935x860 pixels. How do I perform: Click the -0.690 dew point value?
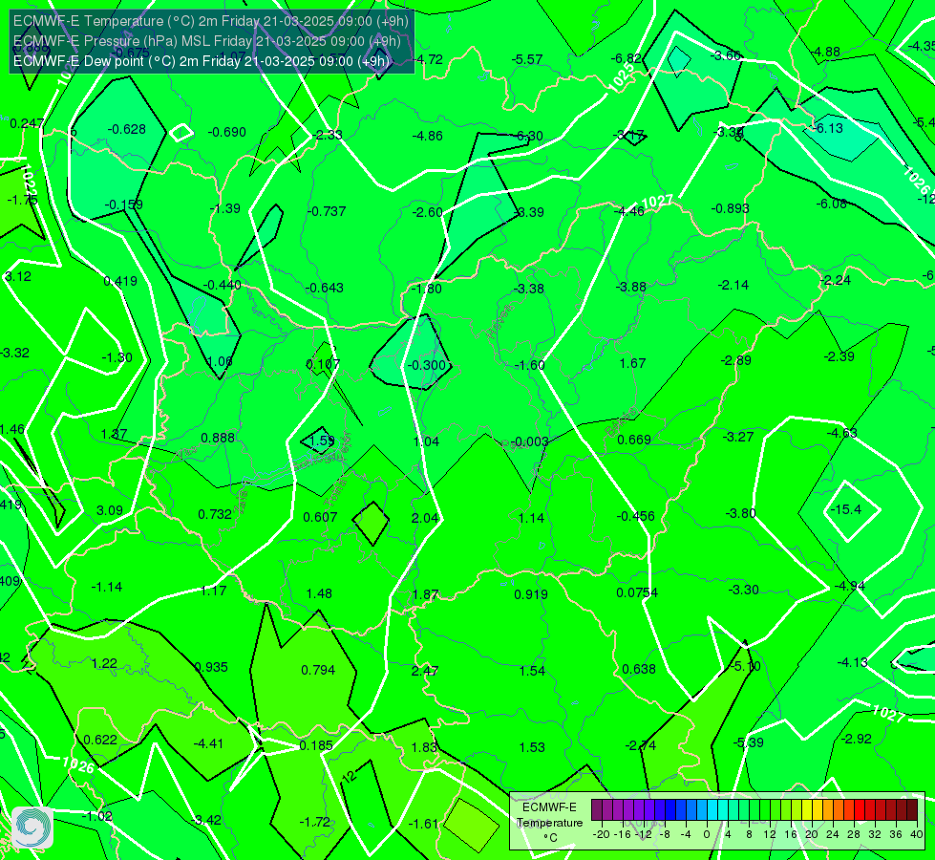coord(227,132)
